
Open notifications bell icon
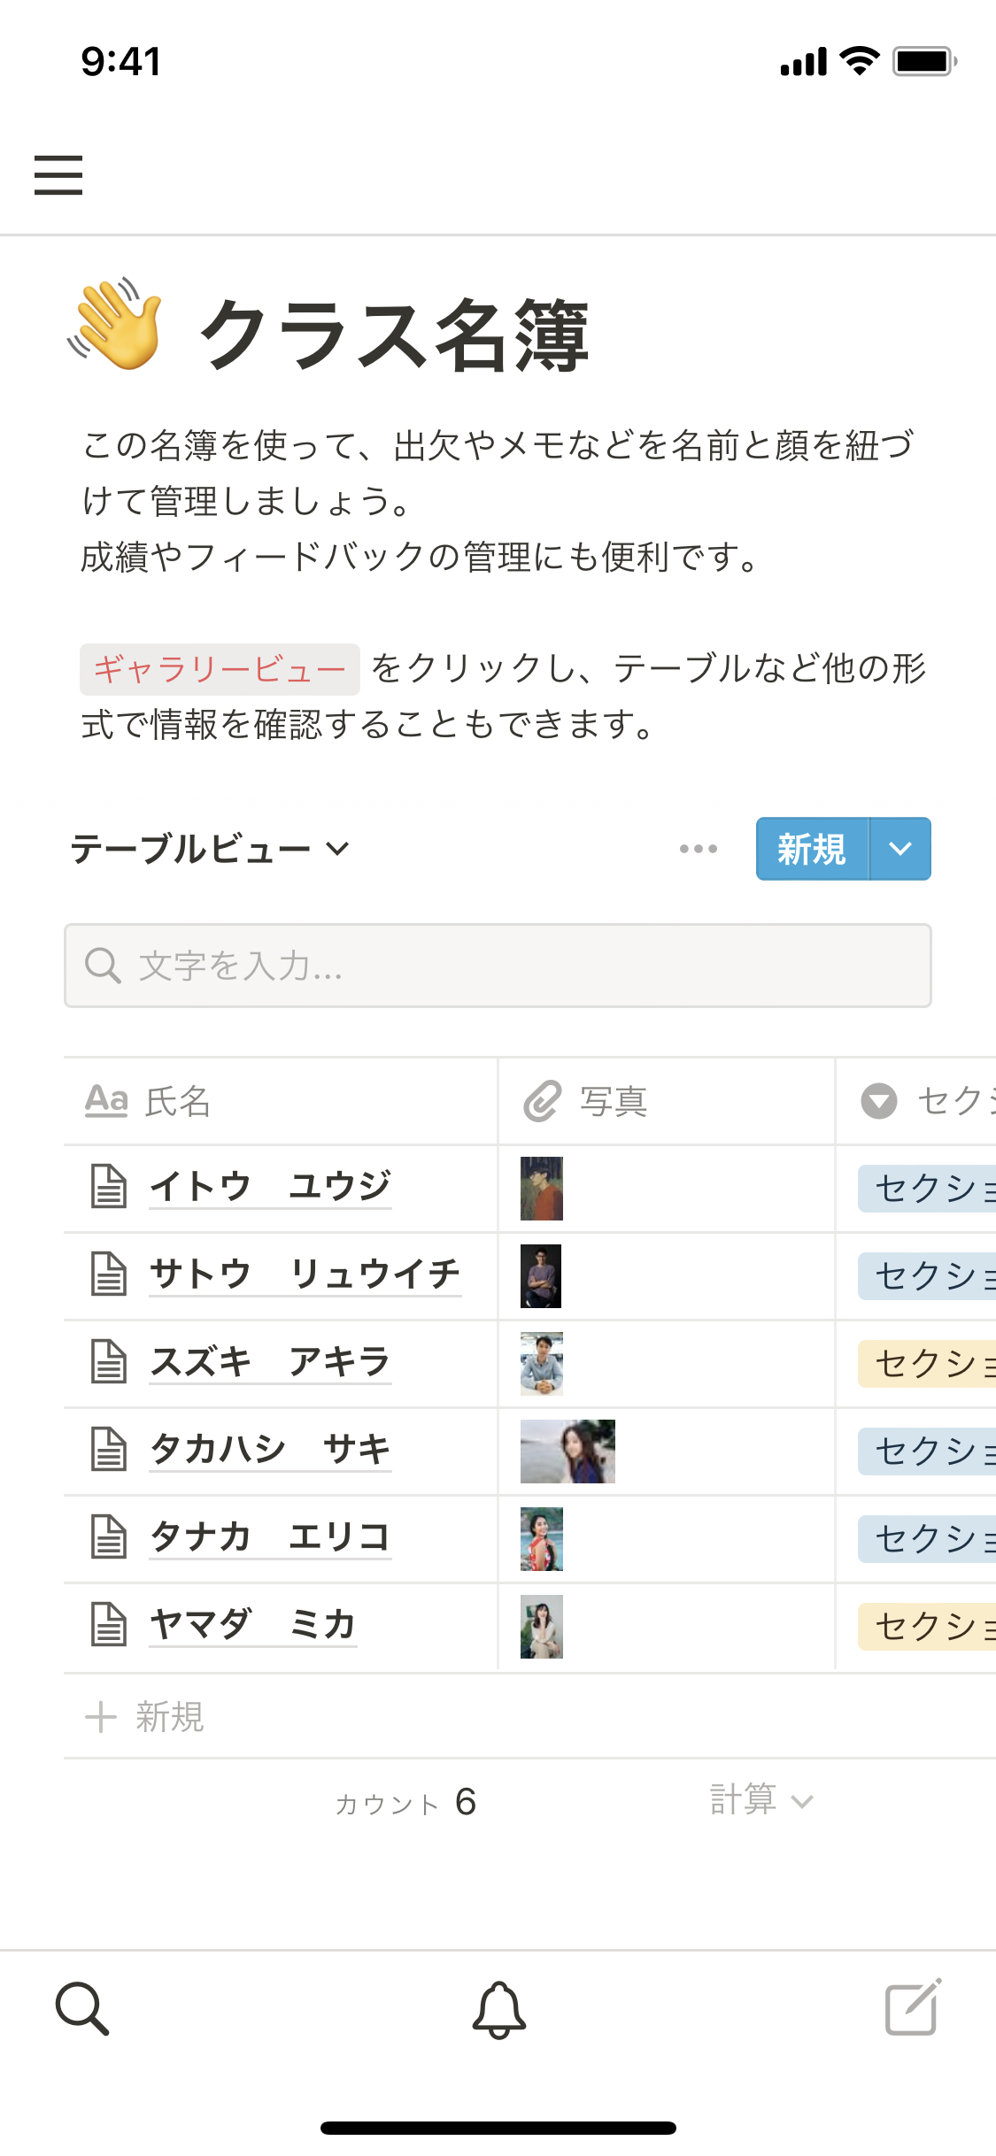498,2009
